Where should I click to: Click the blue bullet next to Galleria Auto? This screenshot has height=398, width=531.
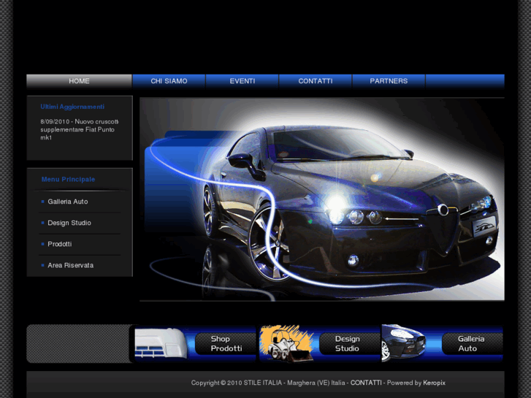(x=42, y=202)
